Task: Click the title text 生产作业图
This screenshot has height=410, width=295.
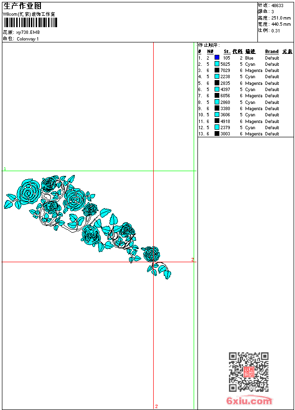Action: (x=22, y=6)
